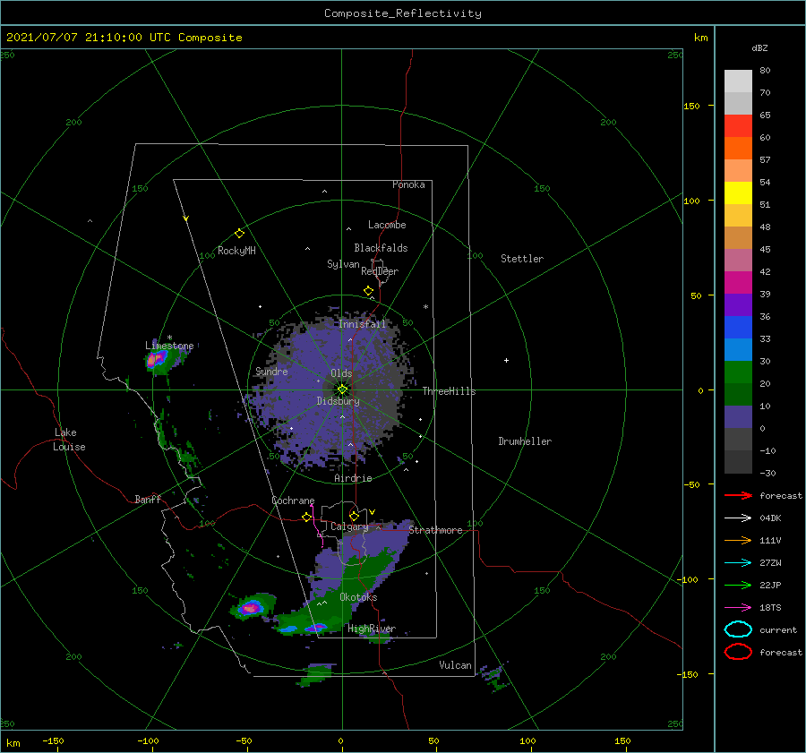The image size is (806, 753).
Task: Click the HighRiver label
Action: 372,629
